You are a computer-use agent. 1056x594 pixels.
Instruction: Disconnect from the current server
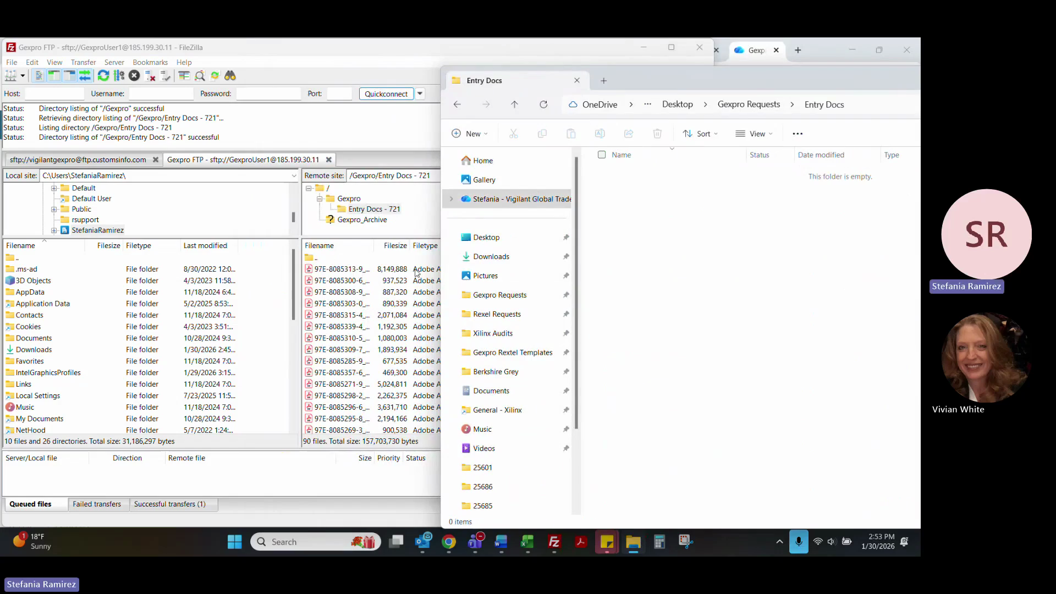tap(150, 76)
